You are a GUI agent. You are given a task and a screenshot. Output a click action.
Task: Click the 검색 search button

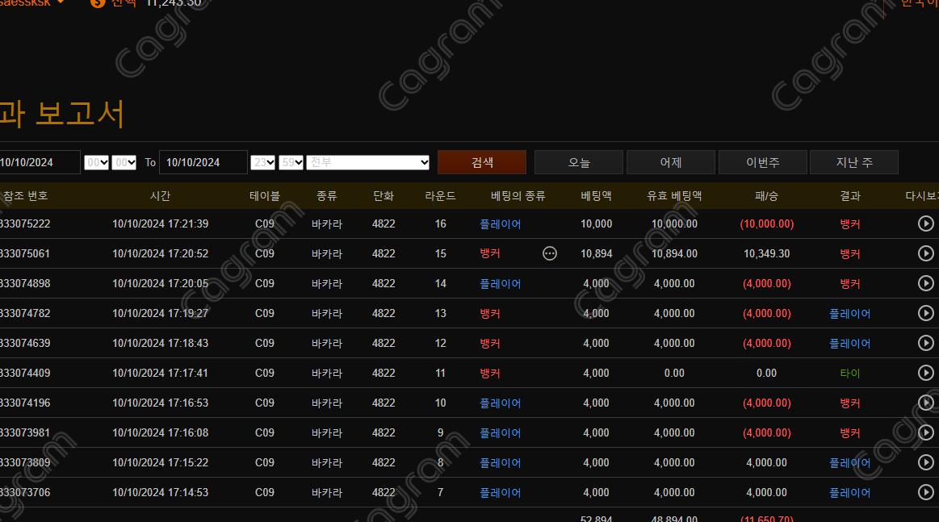pyautogui.click(x=482, y=162)
